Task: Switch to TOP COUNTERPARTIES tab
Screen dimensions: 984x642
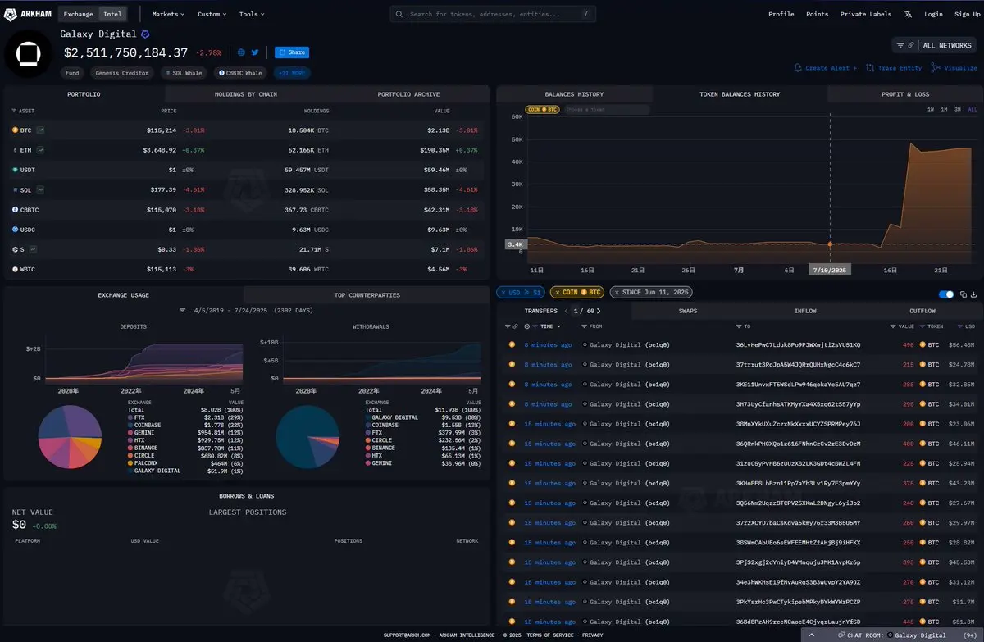Action: click(x=367, y=294)
